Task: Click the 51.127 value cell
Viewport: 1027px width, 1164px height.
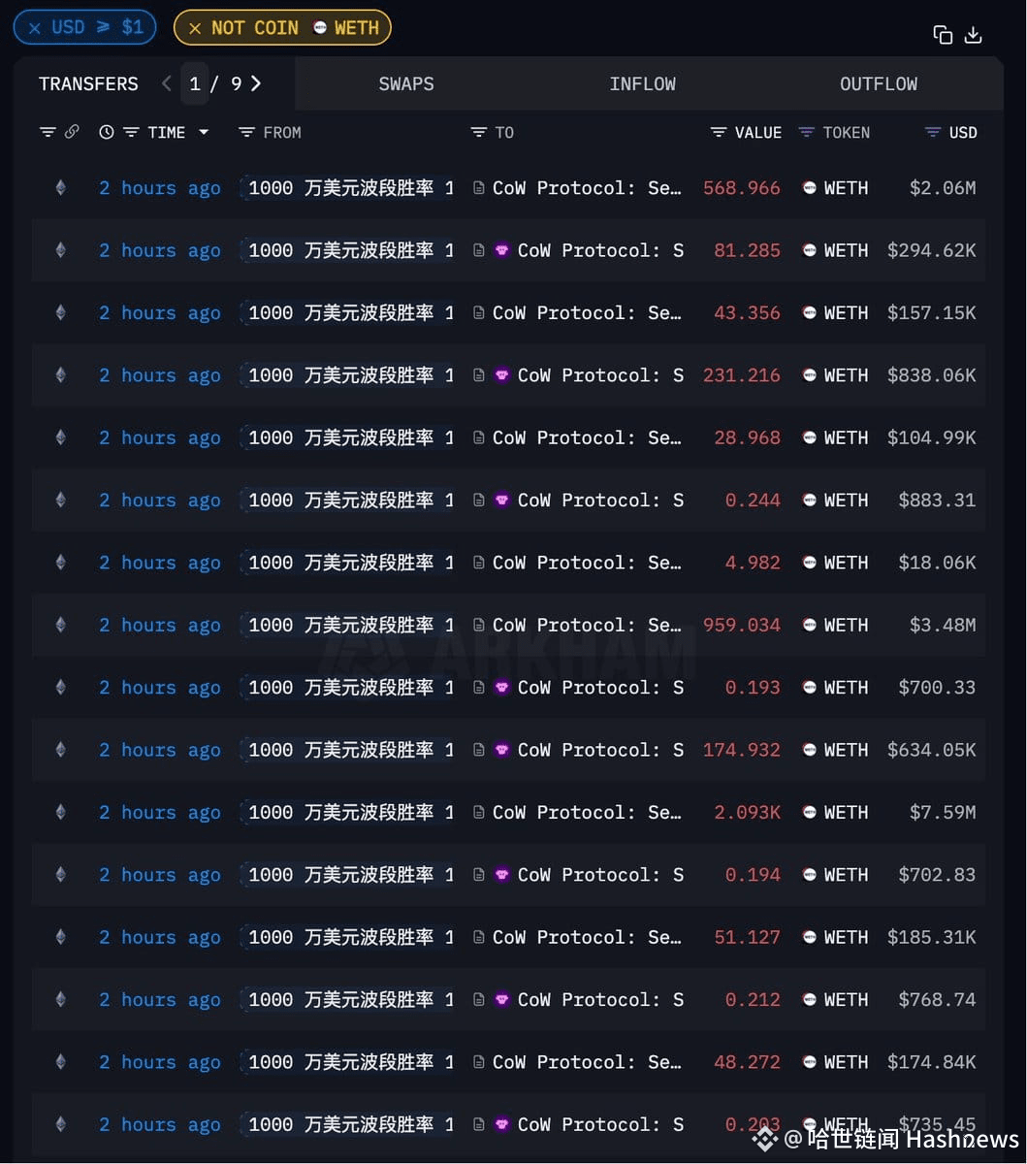Action: (x=748, y=937)
